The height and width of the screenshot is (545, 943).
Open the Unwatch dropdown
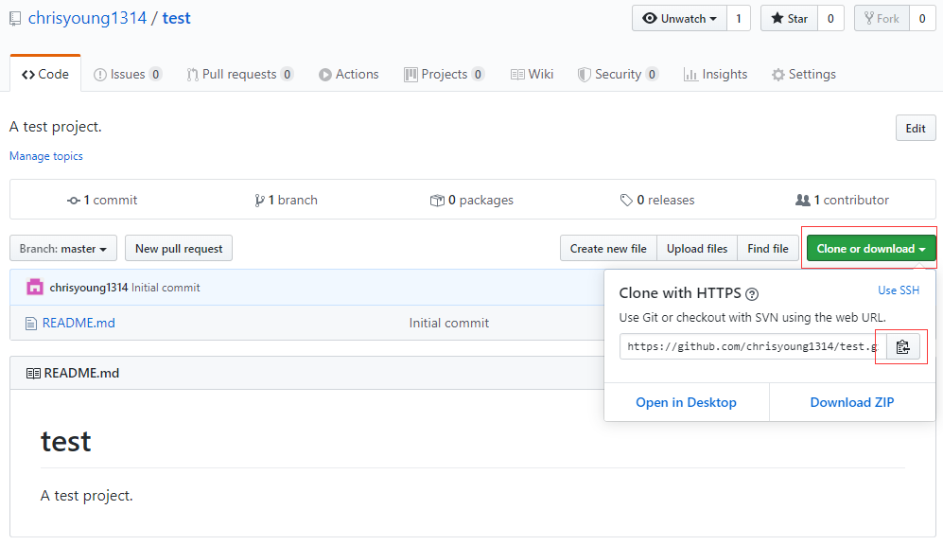(680, 19)
